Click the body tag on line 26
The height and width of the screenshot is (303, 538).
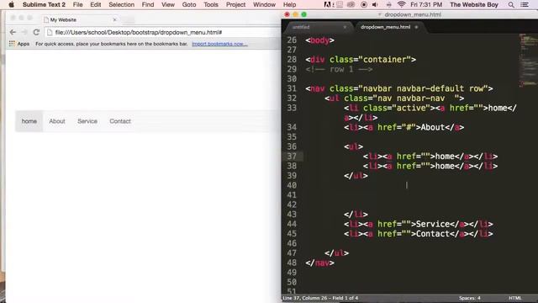click(x=319, y=40)
